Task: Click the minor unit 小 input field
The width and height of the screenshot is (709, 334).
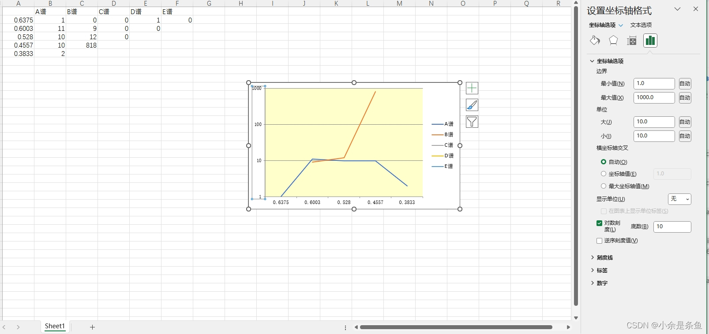Action: tap(654, 136)
